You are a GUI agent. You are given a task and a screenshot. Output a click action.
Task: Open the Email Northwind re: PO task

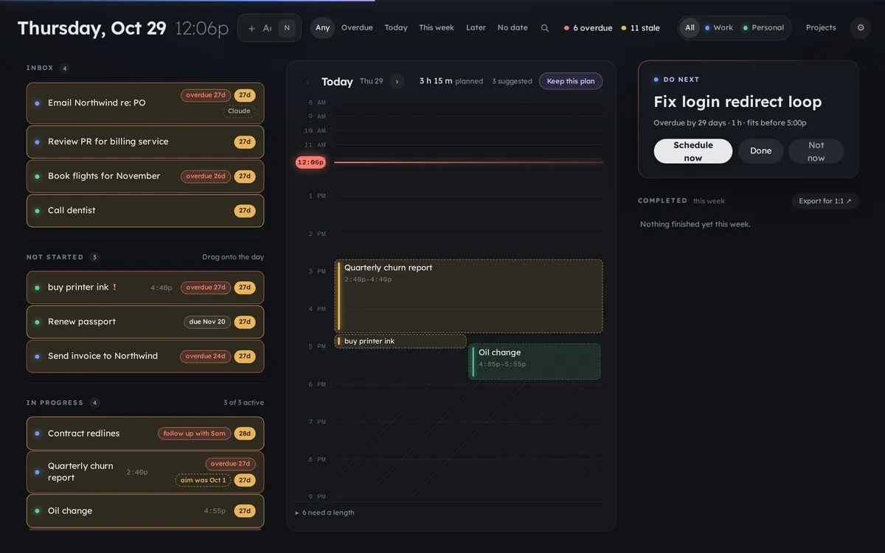(145, 103)
